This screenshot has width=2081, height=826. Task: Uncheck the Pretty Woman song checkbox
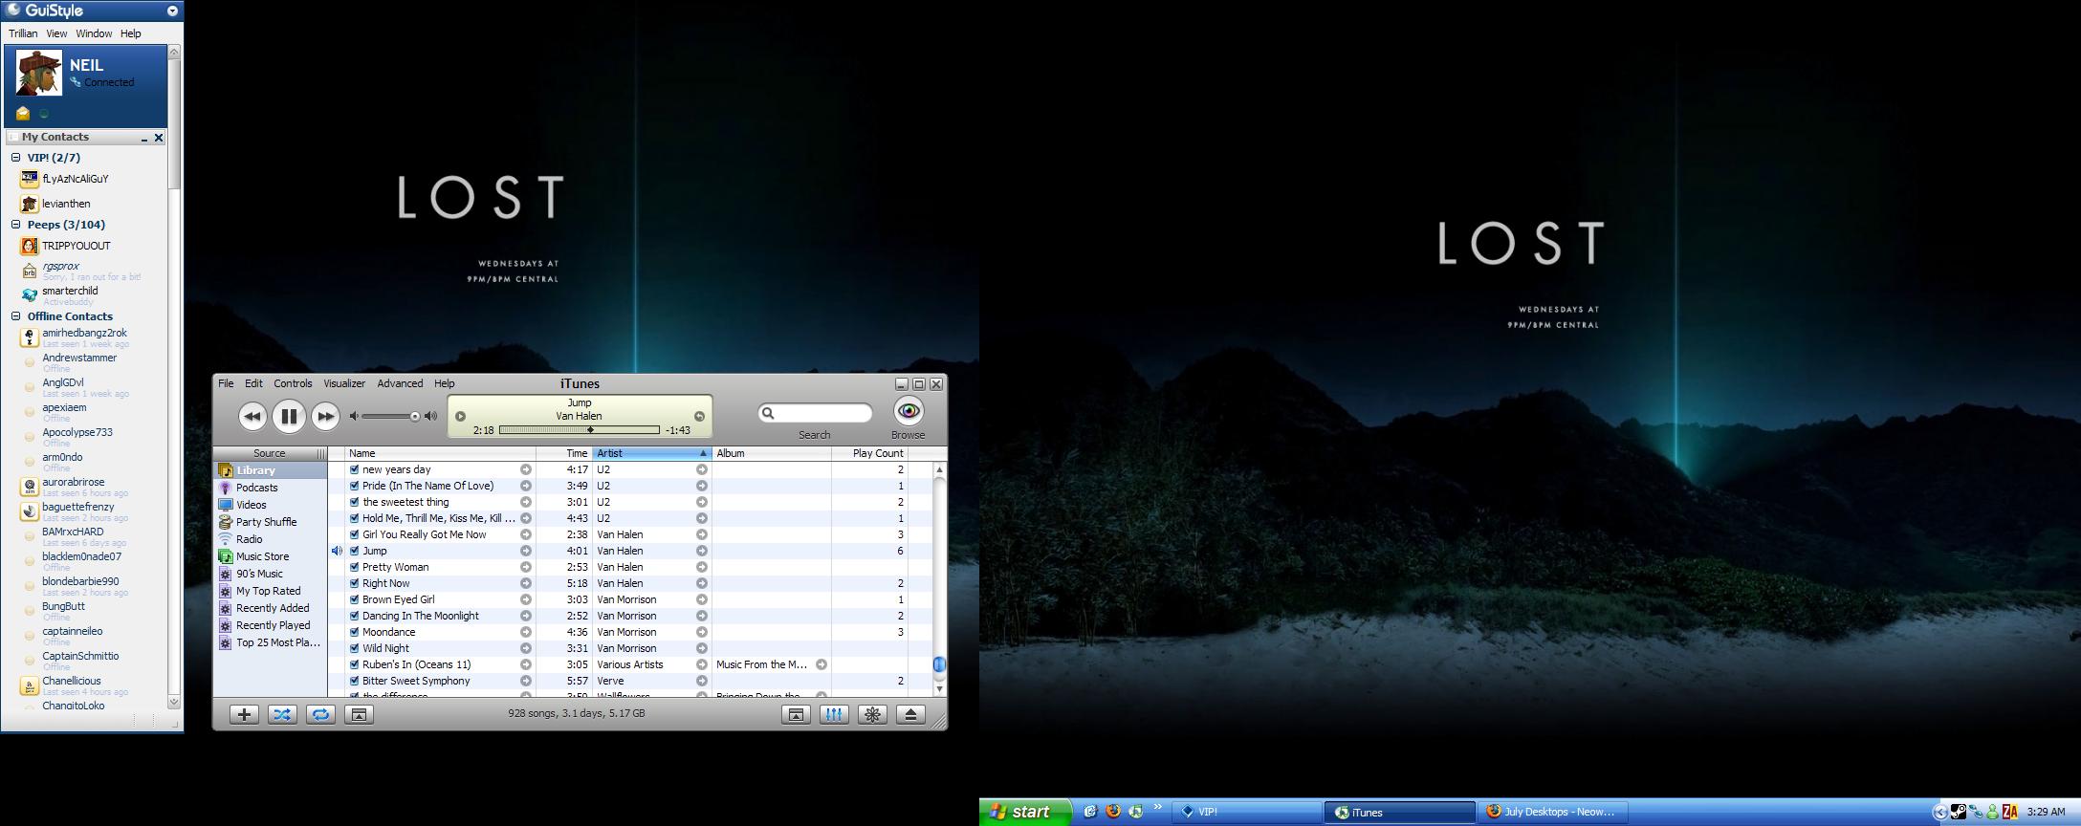click(x=354, y=567)
